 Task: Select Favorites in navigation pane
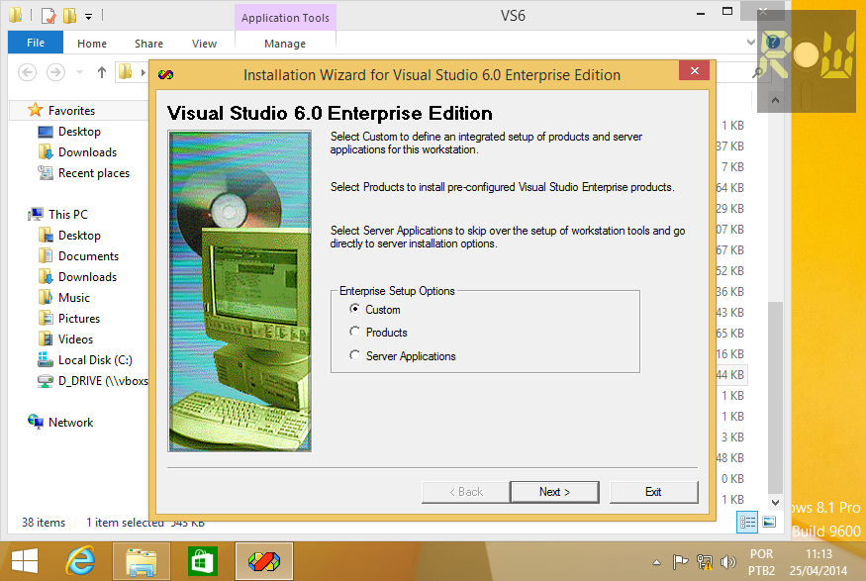(x=71, y=111)
